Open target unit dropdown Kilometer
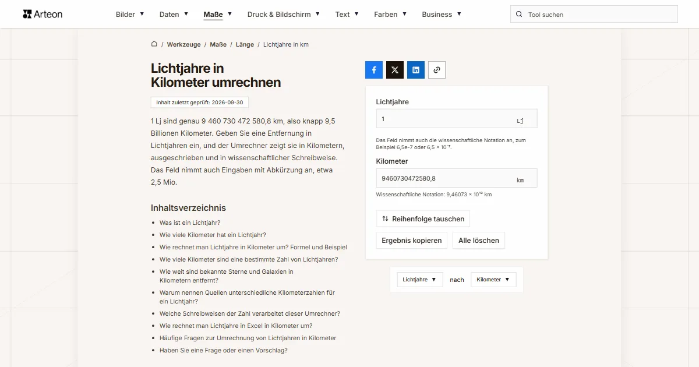Screen dimensions: 699x367 (493, 280)
